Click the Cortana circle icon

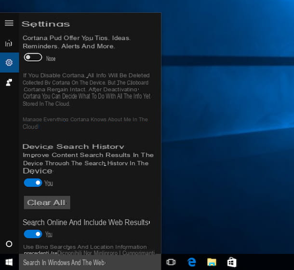(9, 244)
